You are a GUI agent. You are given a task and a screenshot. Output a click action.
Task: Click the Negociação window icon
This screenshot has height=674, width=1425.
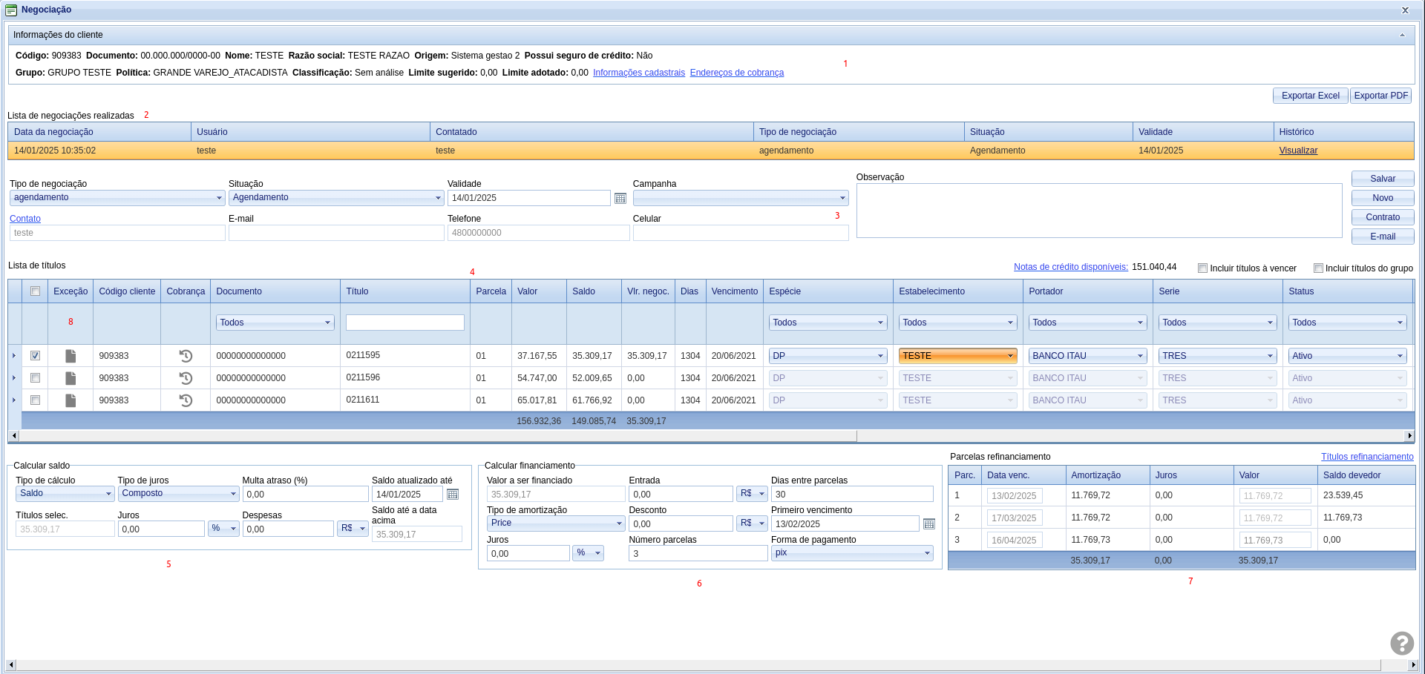coord(11,10)
